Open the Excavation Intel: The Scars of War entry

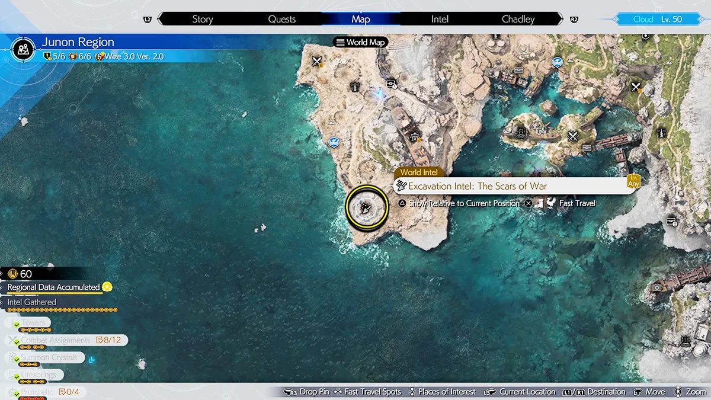point(478,186)
